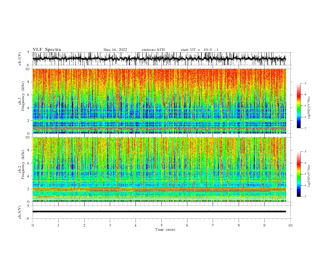This screenshot has width=327, height=253.
Task: Click the time axis tick label "3"
Action: [110, 225]
